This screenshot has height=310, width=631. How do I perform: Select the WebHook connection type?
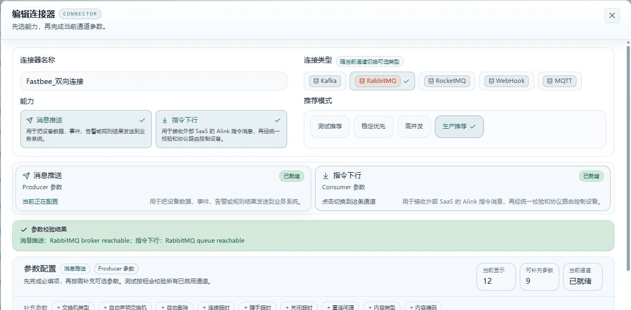coord(506,81)
